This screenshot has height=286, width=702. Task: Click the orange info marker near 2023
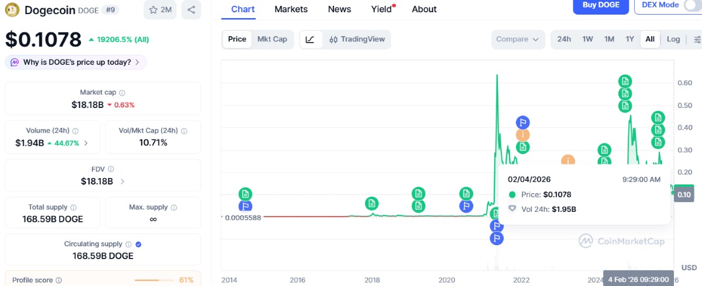(x=567, y=161)
